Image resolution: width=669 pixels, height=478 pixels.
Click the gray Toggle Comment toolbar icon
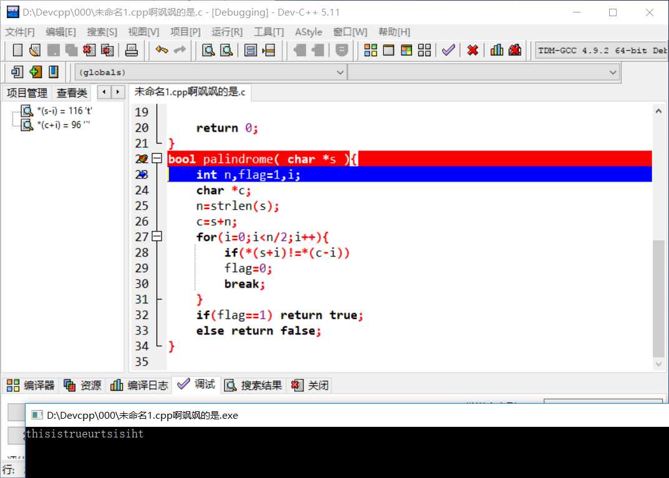pyautogui.click(x=342, y=51)
